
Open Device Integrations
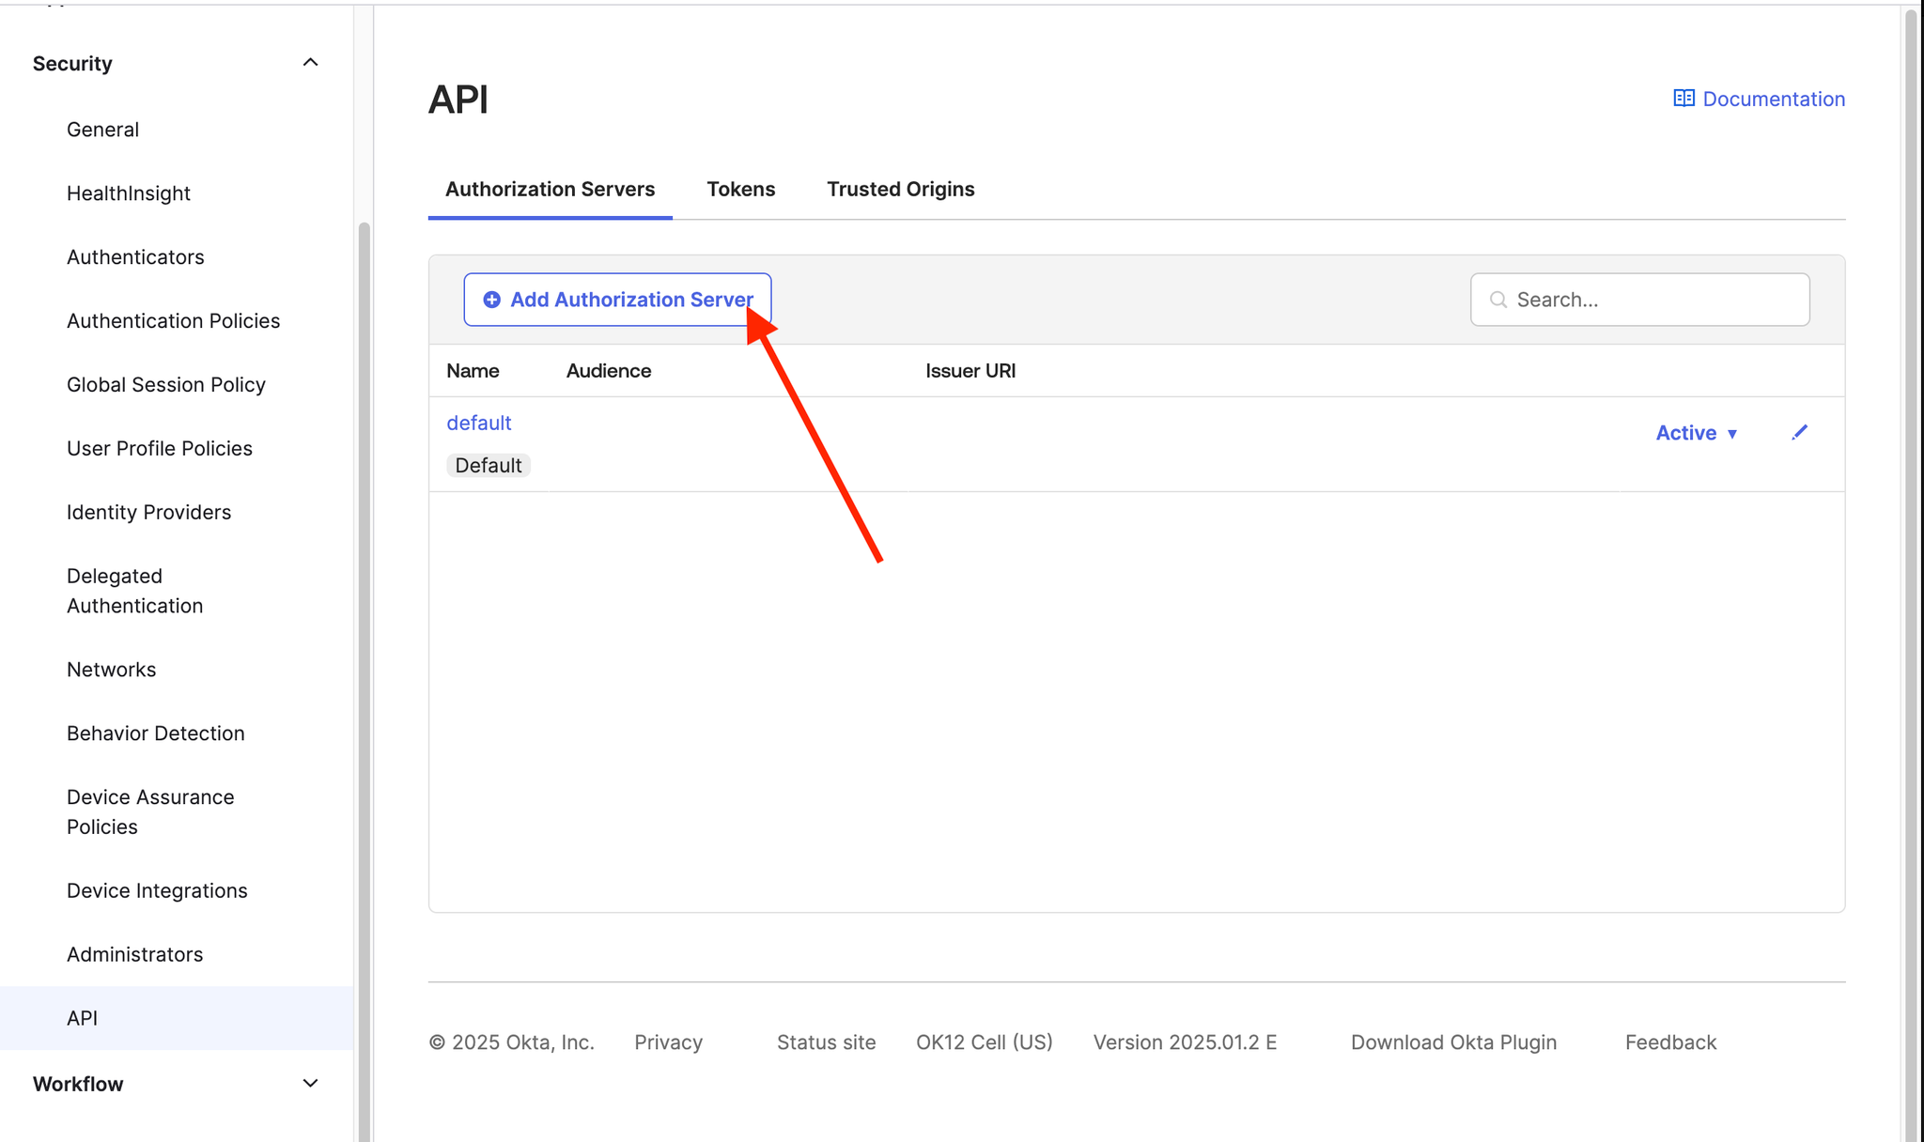(x=157, y=891)
